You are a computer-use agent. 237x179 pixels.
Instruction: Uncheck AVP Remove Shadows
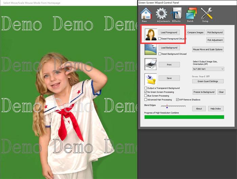(177, 100)
